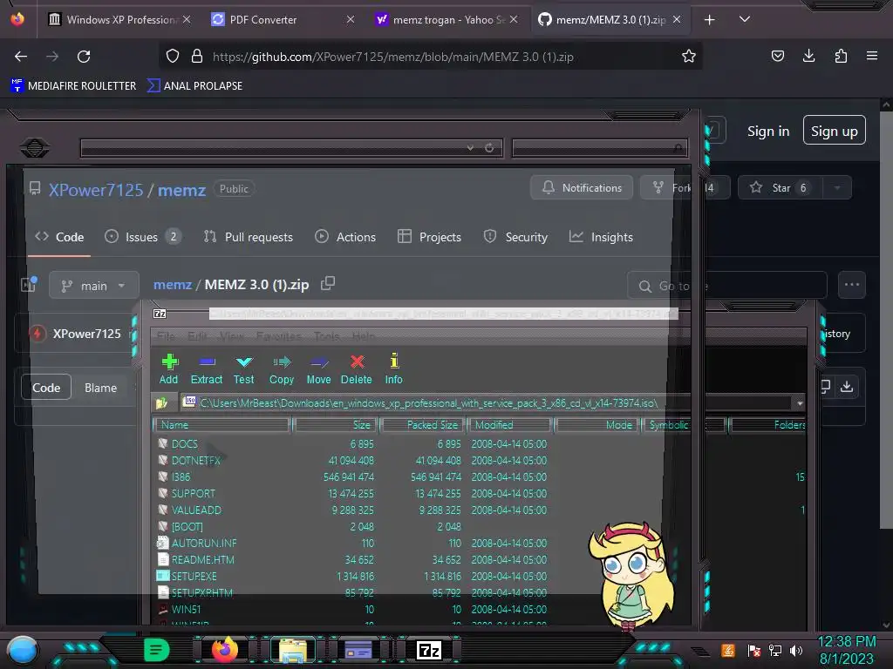Viewport: 893px width, 669px height.
Task: Go back in Firefox
Action: point(21,57)
